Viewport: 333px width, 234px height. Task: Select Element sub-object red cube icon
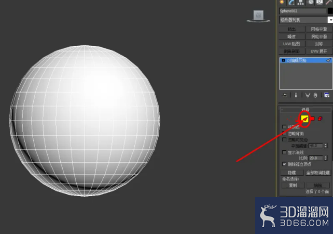click(x=320, y=119)
